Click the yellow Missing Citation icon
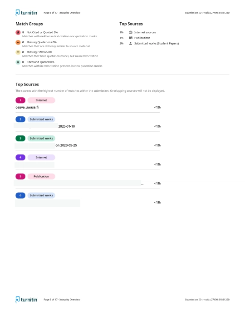The height and width of the screenshot is (314, 245). click(18, 52)
